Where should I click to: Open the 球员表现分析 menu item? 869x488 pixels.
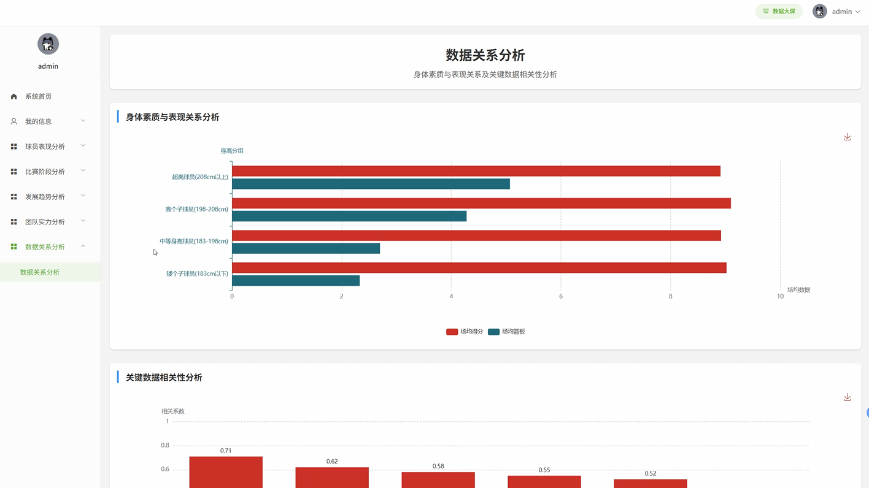(50, 147)
